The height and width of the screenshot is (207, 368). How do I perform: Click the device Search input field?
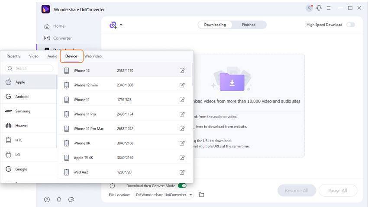click(30, 68)
